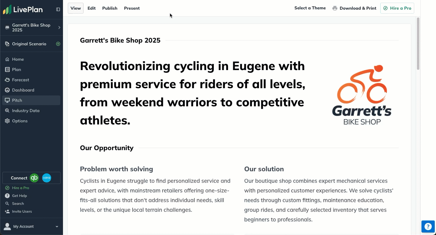Open the Select a Theme chooser

(310, 8)
